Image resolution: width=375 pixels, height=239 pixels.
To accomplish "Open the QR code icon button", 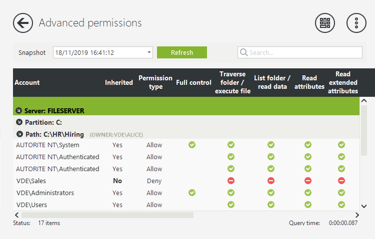I will pos(325,23).
